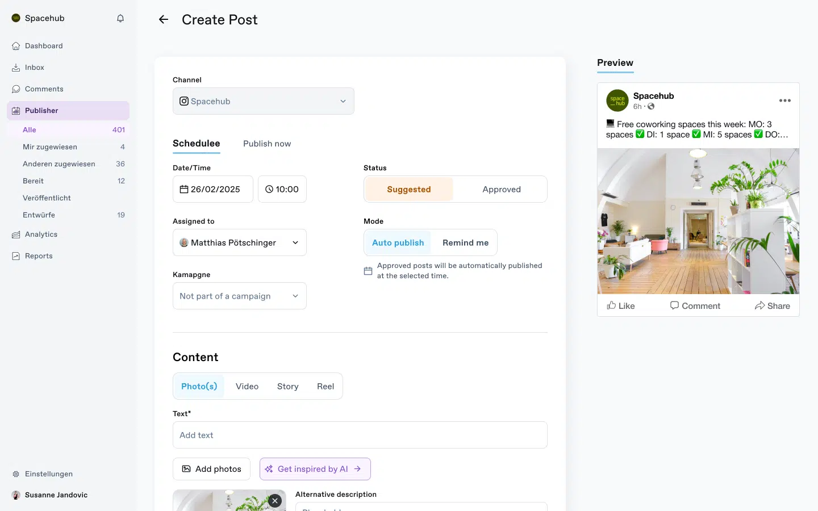The width and height of the screenshot is (818, 511).
Task: Select the Publisher sidebar icon
Action: point(15,111)
